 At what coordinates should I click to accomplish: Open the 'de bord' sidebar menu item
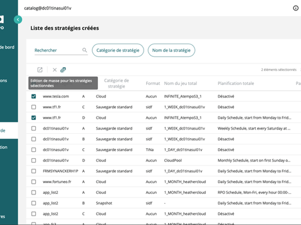[7, 47]
